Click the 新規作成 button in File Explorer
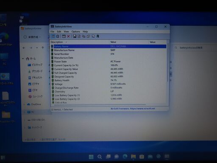Viewport: 217px width, 163px height. (x=32, y=37)
